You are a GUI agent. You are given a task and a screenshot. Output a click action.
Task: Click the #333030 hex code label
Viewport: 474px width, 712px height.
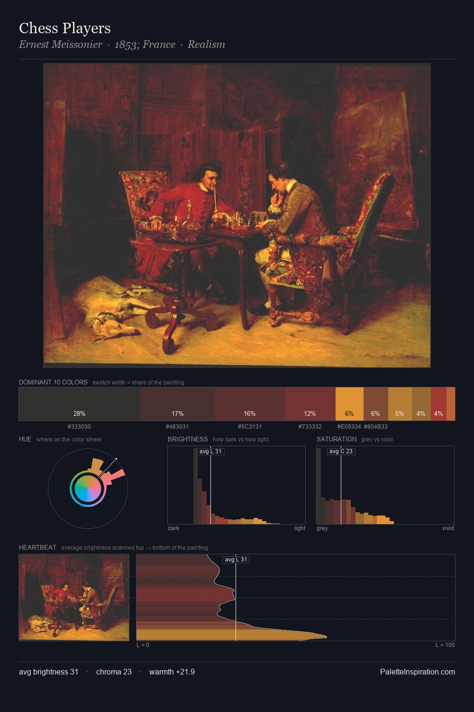(80, 427)
